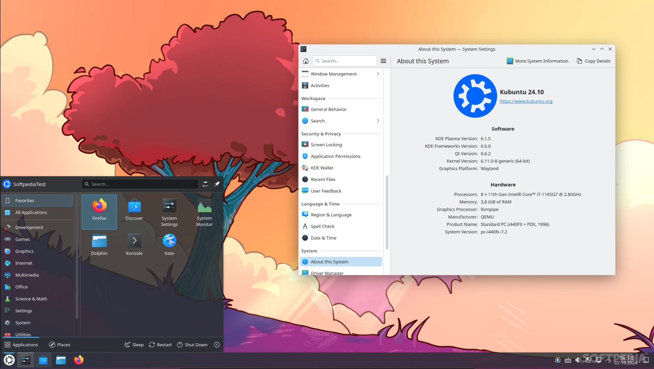The width and height of the screenshot is (654, 369).
Task: Go to System Settings home page
Action: pos(306,61)
